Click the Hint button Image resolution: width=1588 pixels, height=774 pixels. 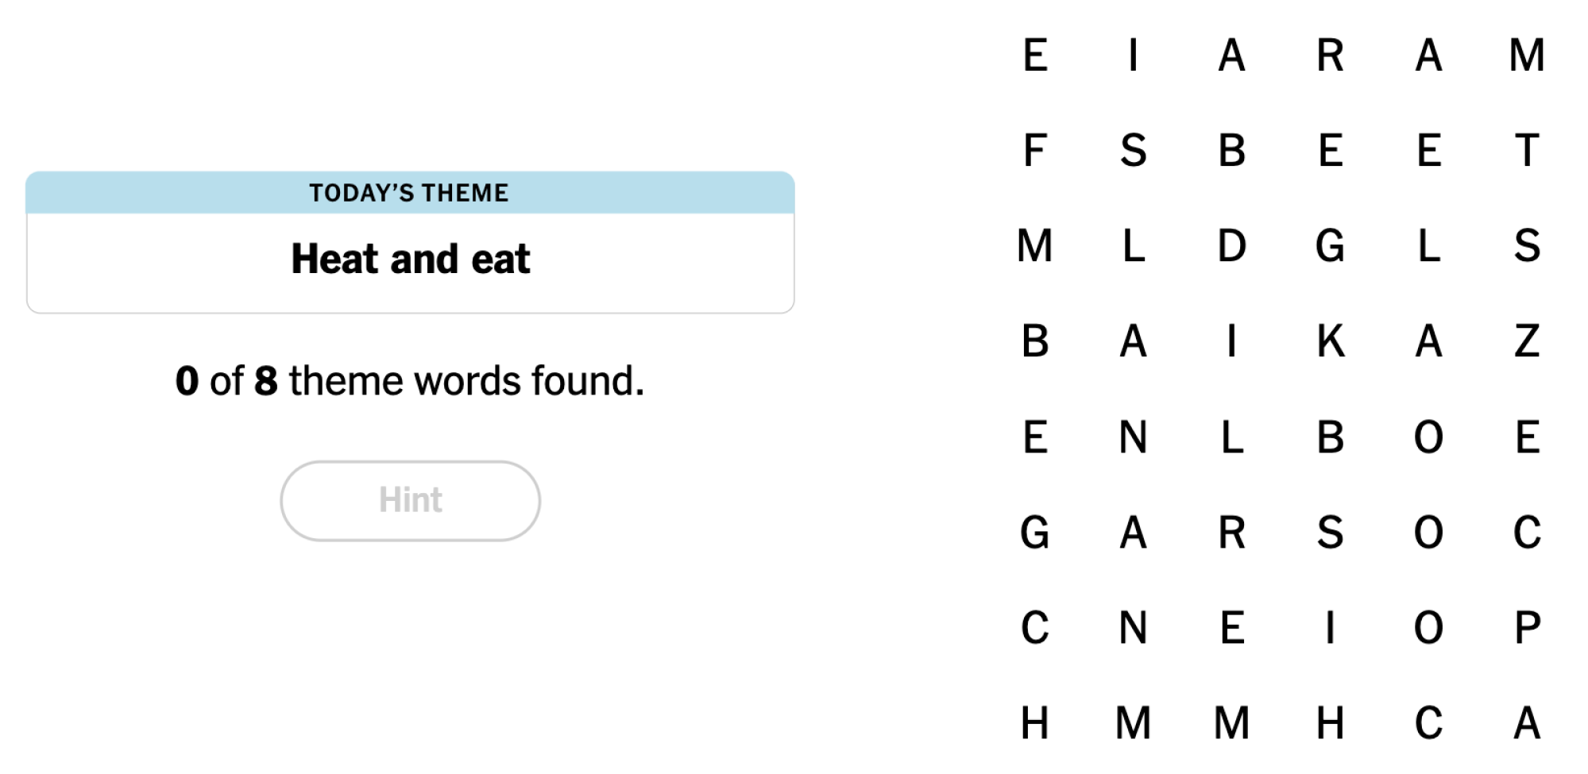click(410, 501)
